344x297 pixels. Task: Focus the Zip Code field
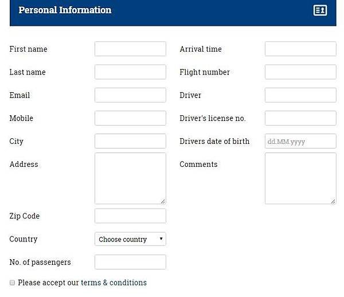(130, 216)
